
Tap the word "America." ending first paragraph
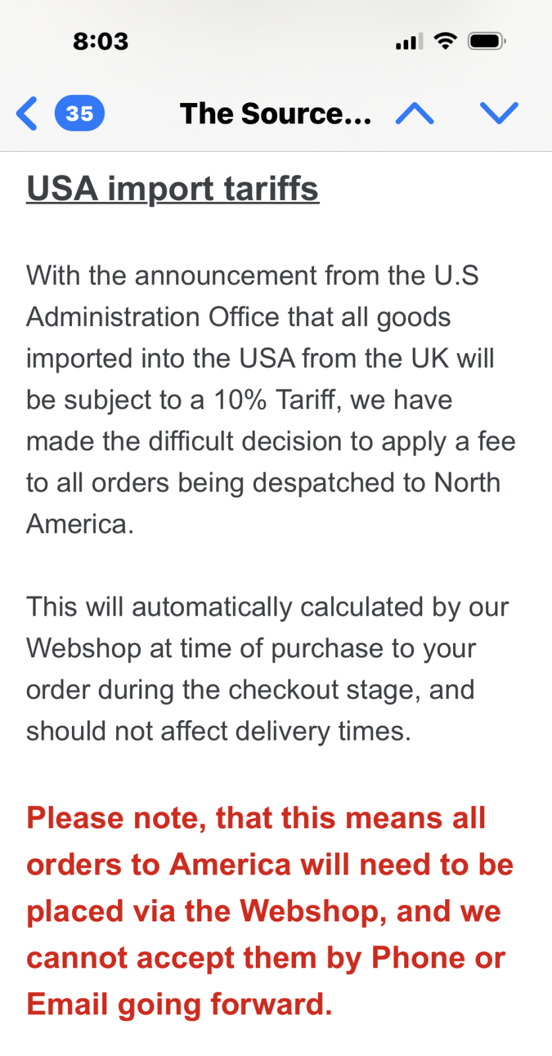click(x=80, y=525)
